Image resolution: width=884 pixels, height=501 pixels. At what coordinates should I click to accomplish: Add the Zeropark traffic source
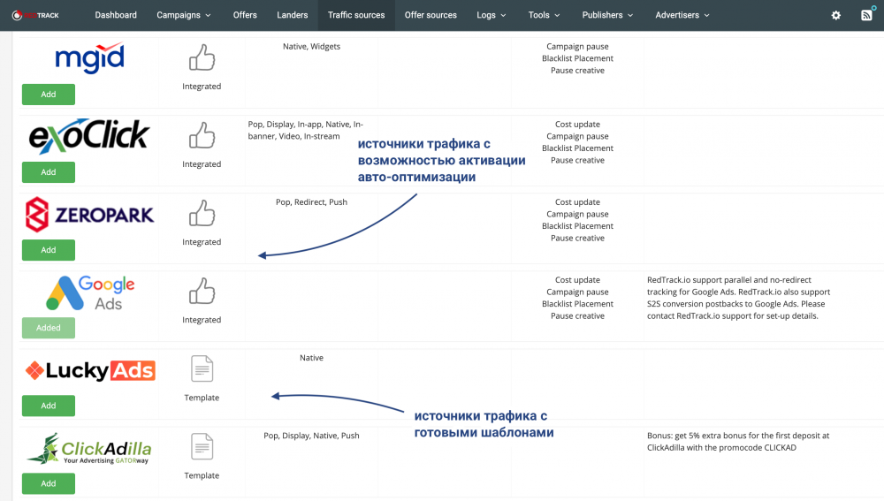(49, 250)
